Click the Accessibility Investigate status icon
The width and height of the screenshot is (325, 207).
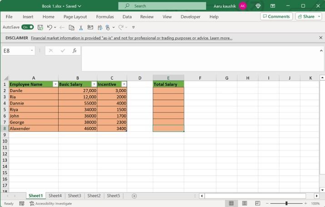pyautogui.click(x=32, y=203)
